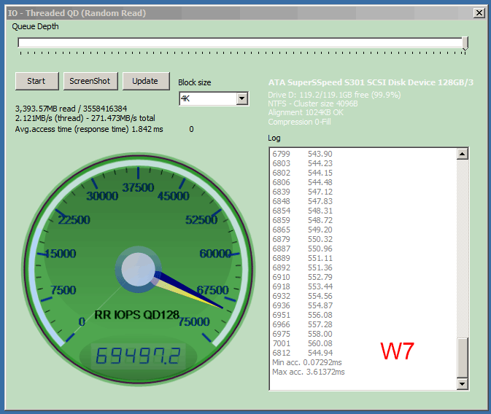
Task: Select log entry 7001 560.08
Action: click(x=302, y=343)
